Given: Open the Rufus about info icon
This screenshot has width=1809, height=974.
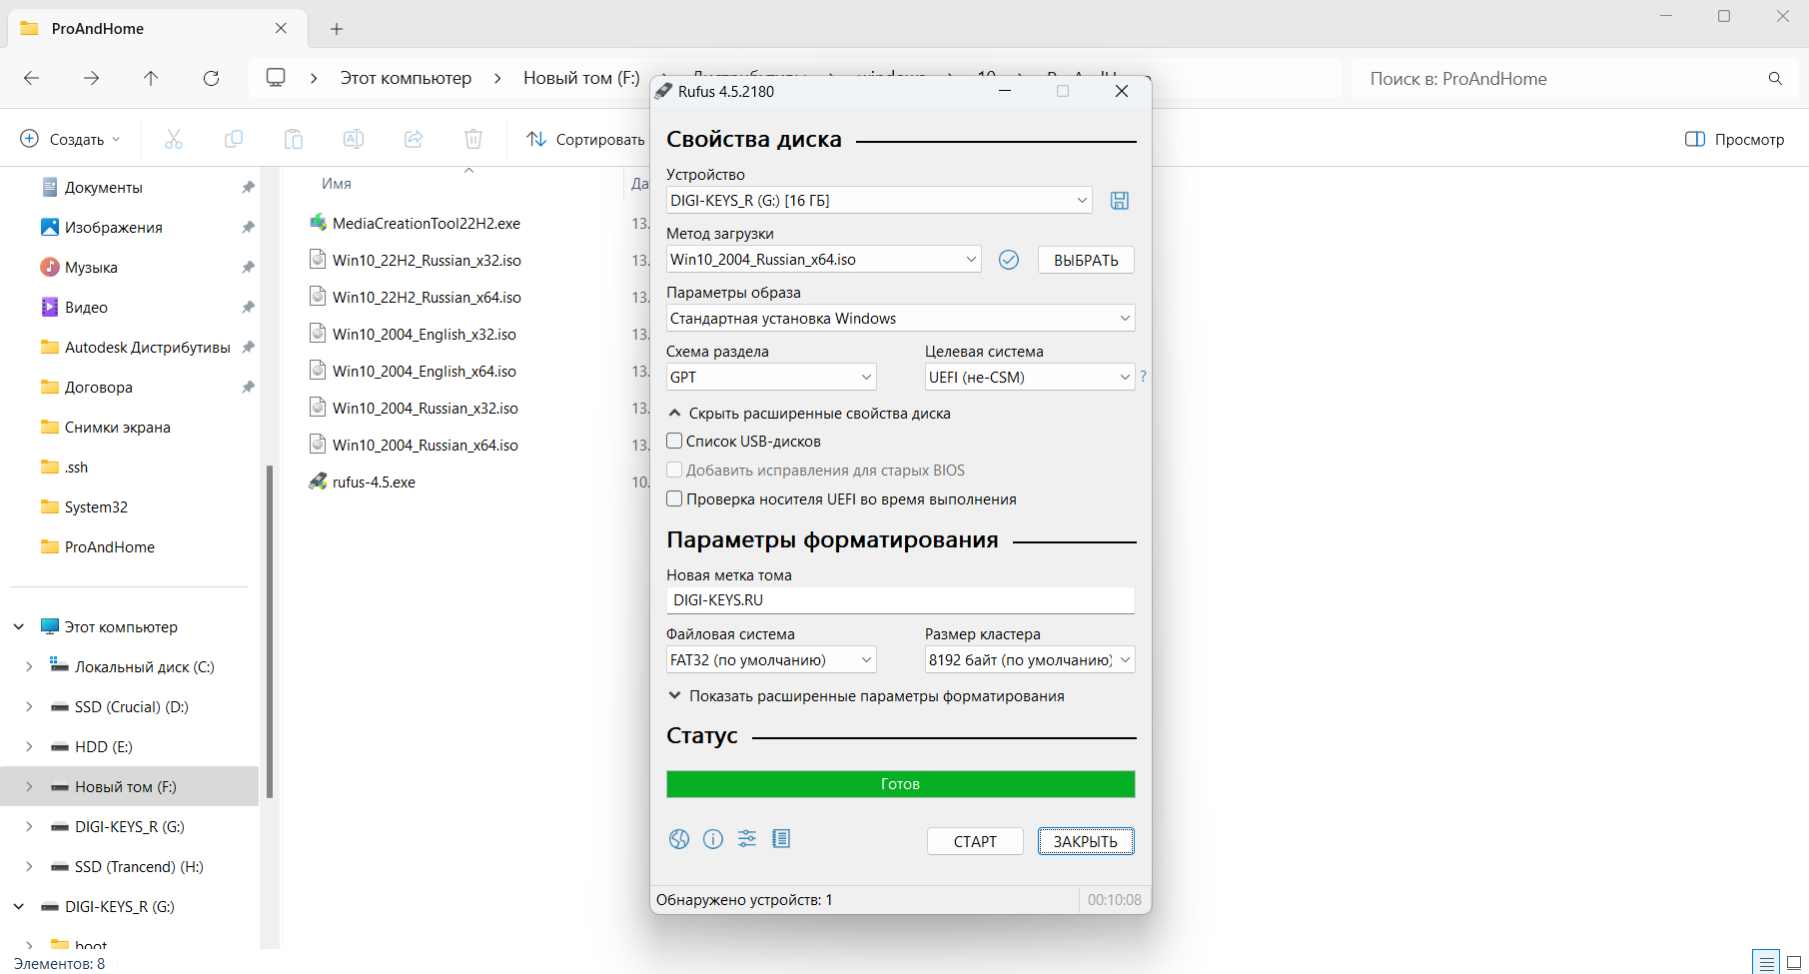Looking at the screenshot, I should 713,839.
